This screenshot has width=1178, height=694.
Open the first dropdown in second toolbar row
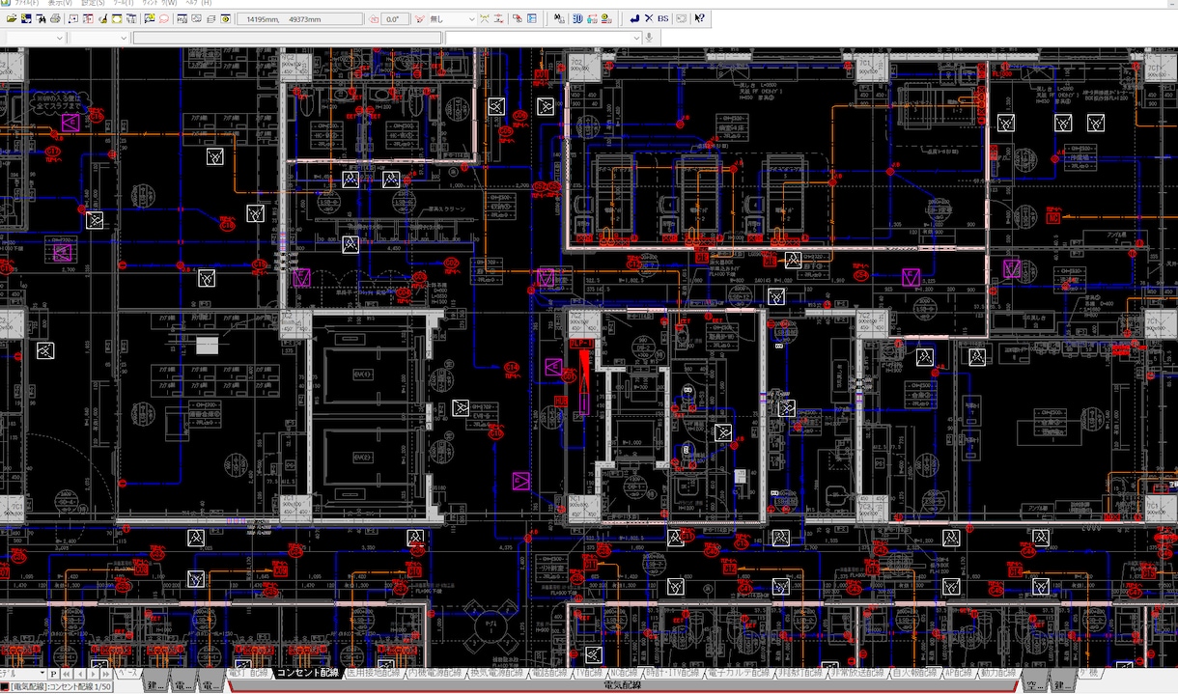(35, 38)
